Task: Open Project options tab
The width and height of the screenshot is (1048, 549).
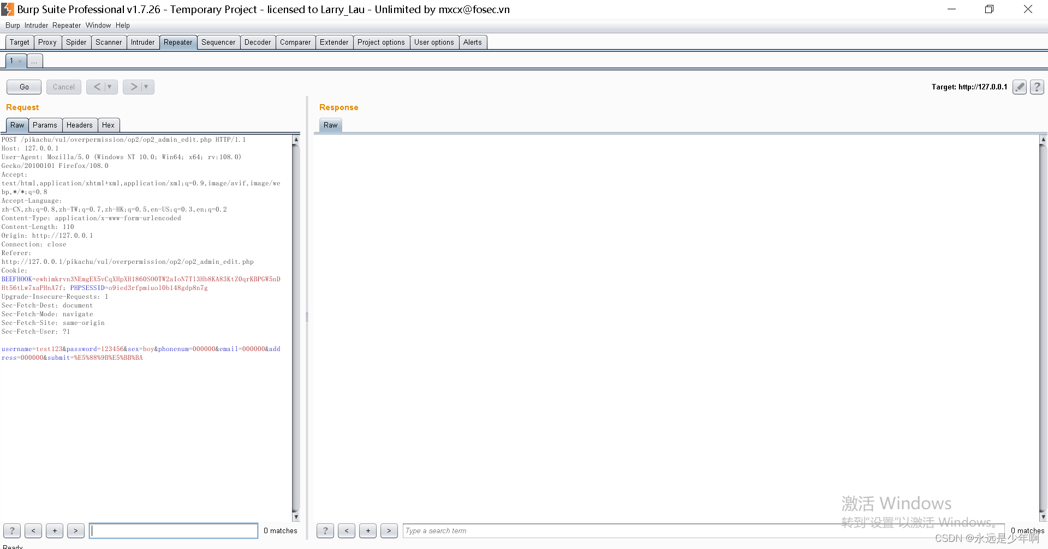Action: coord(381,42)
